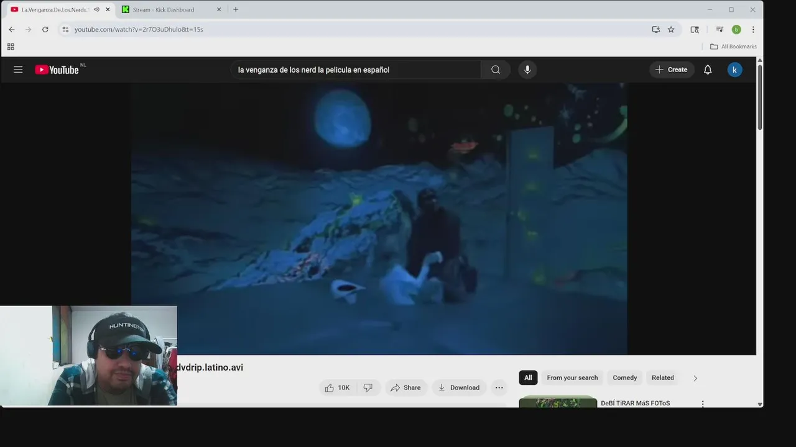Viewport: 796px width, 447px height.
Task: Select the From your search chip
Action: (x=572, y=377)
